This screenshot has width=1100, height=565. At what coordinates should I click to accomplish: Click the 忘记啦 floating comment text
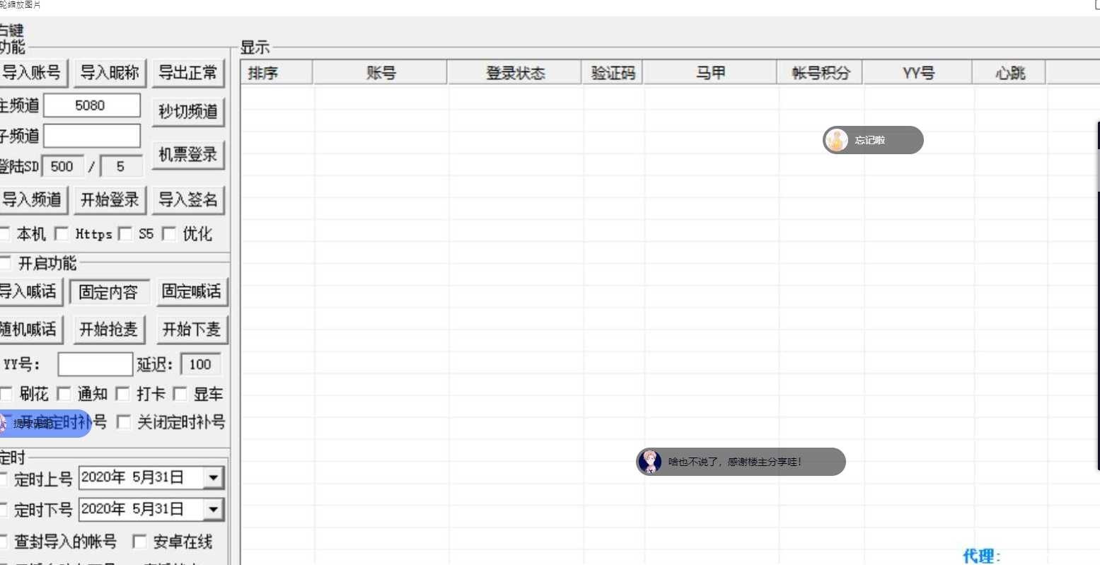coord(869,140)
